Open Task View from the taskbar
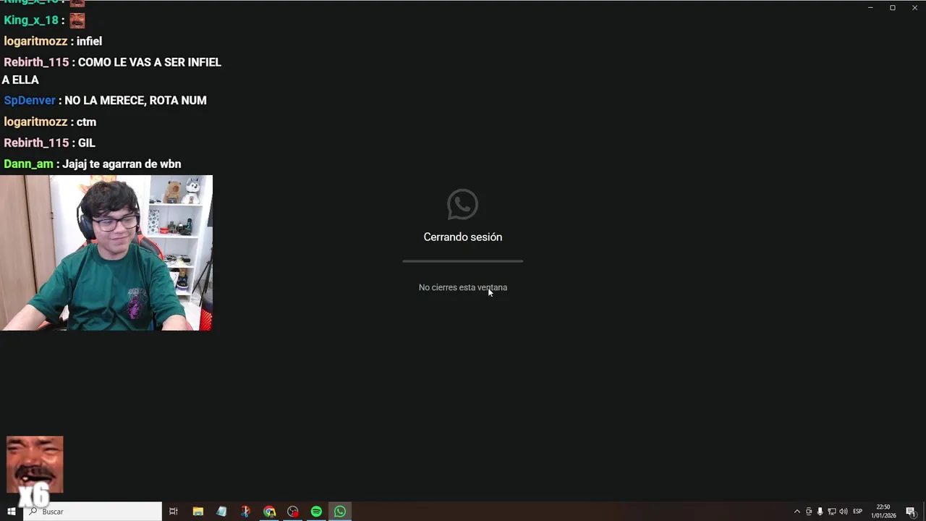 [x=174, y=512]
